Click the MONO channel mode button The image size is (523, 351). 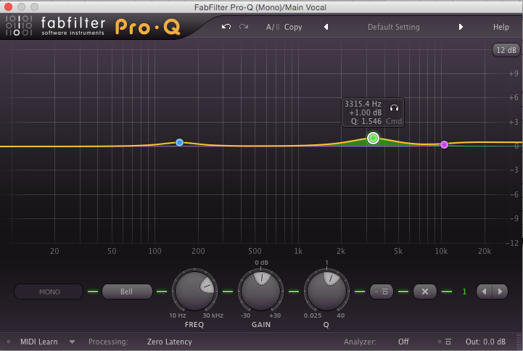click(49, 292)
